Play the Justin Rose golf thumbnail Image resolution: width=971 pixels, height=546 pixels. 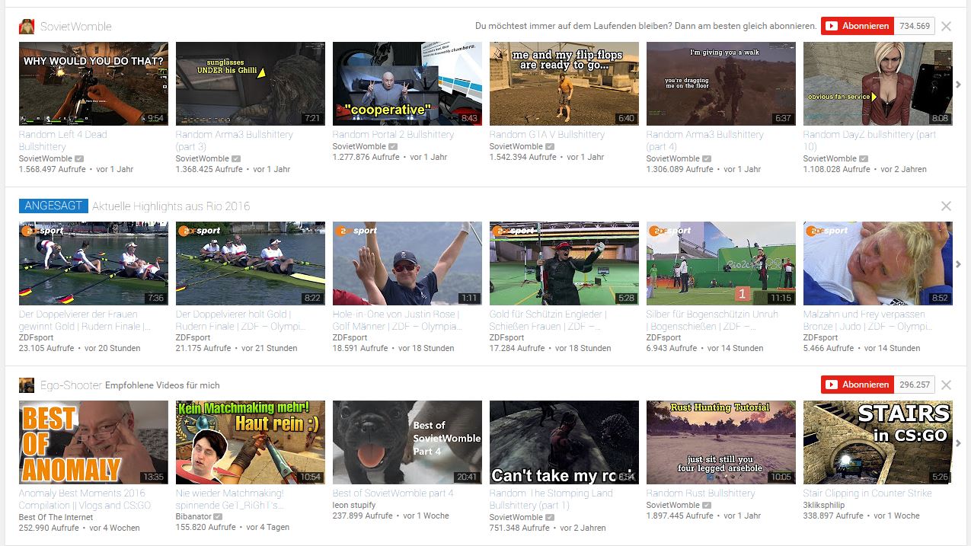[407, 263]
